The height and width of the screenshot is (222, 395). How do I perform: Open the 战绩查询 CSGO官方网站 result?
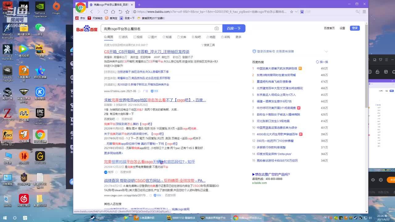155,181
